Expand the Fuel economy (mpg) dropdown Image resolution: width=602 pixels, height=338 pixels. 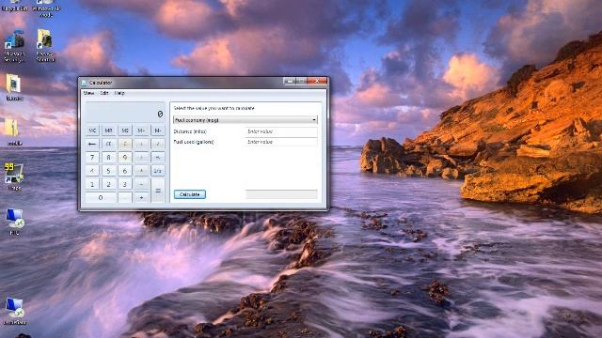pos(246,120)
